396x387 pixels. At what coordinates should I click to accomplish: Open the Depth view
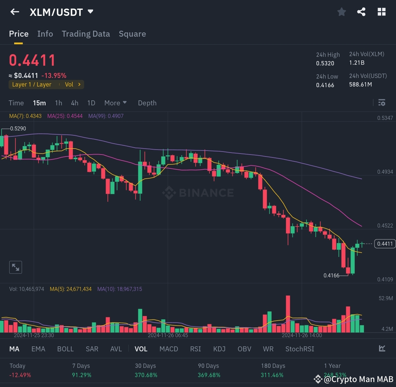point(147,103)
